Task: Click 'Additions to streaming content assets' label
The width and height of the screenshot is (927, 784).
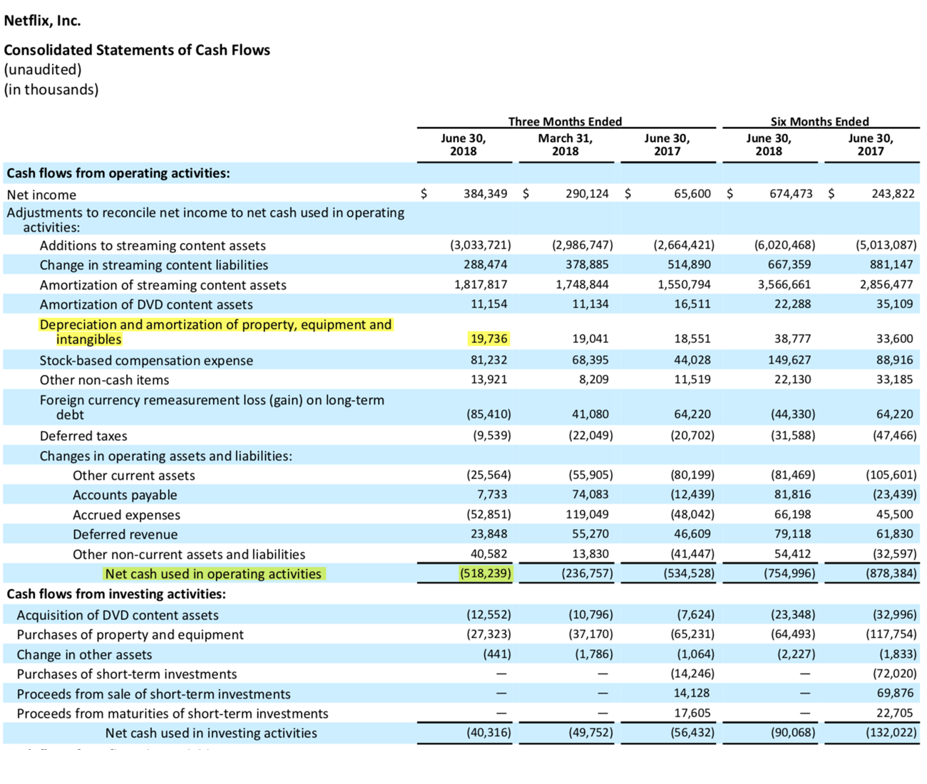Action: 153,245
